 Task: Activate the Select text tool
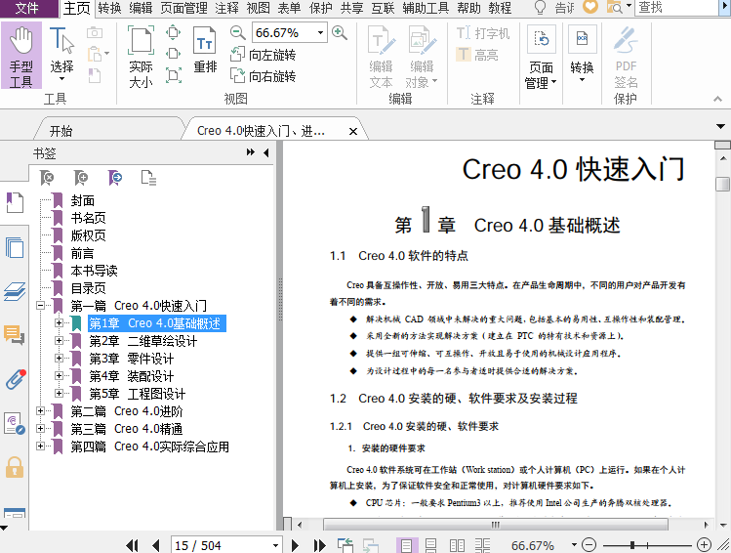(x=61, y=54)
